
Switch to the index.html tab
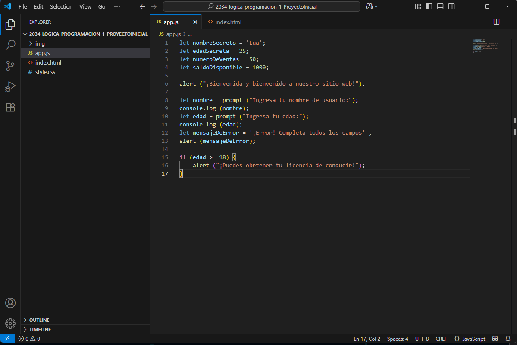coord(228,22)
